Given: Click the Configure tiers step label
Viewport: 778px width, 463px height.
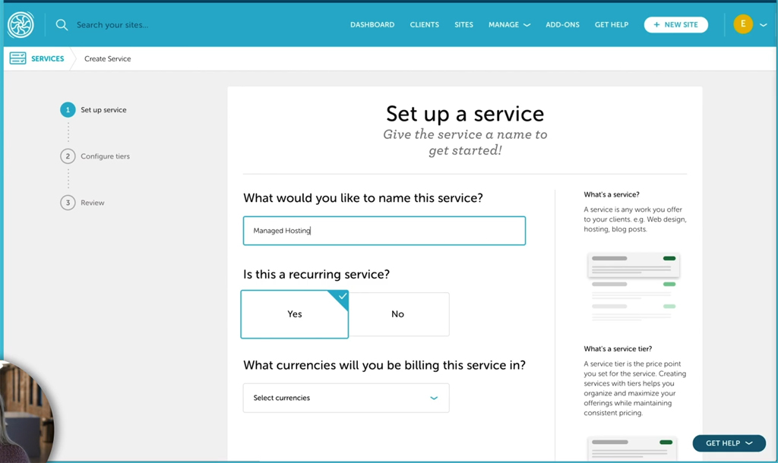Looking at the screenshot, I should 105,156.
